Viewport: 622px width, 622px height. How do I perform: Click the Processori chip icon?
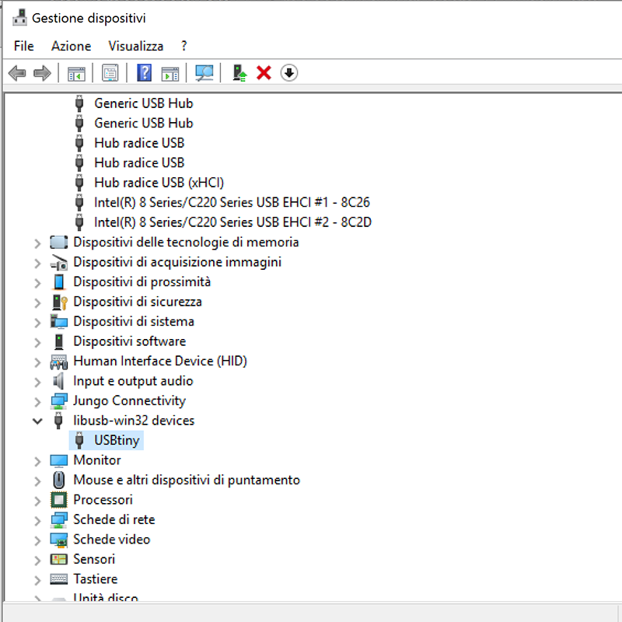tap(59, 500)
